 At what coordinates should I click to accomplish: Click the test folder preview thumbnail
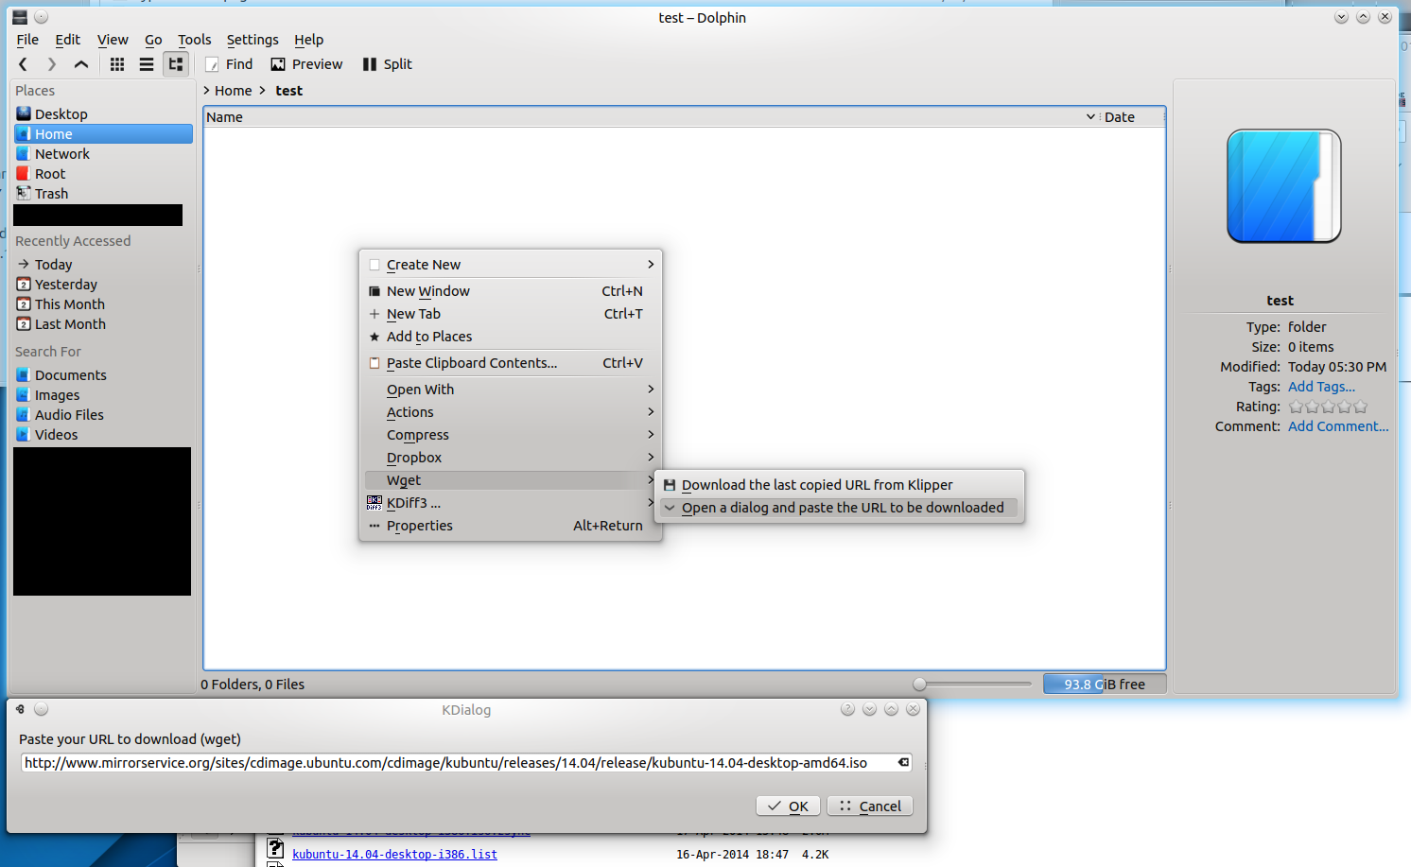pyautogui.click(x=1284, y=186)
